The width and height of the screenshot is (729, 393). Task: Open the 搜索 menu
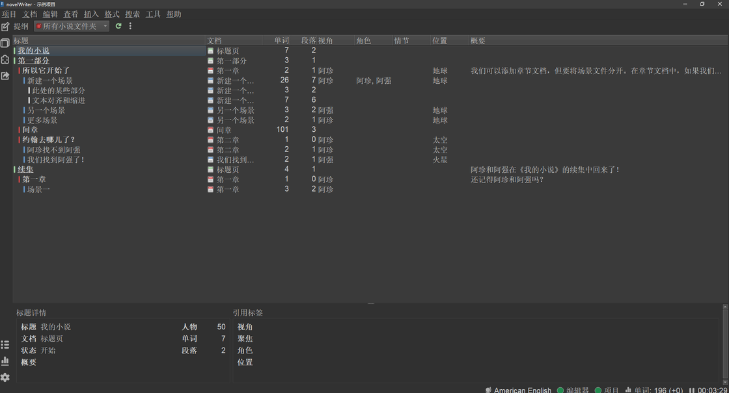[133, 14]
